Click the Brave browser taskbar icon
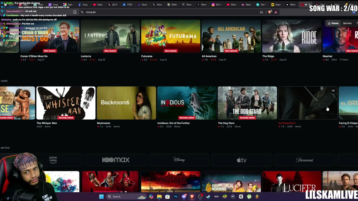Viewport: 358px width, 201px height. coord(192,197)
